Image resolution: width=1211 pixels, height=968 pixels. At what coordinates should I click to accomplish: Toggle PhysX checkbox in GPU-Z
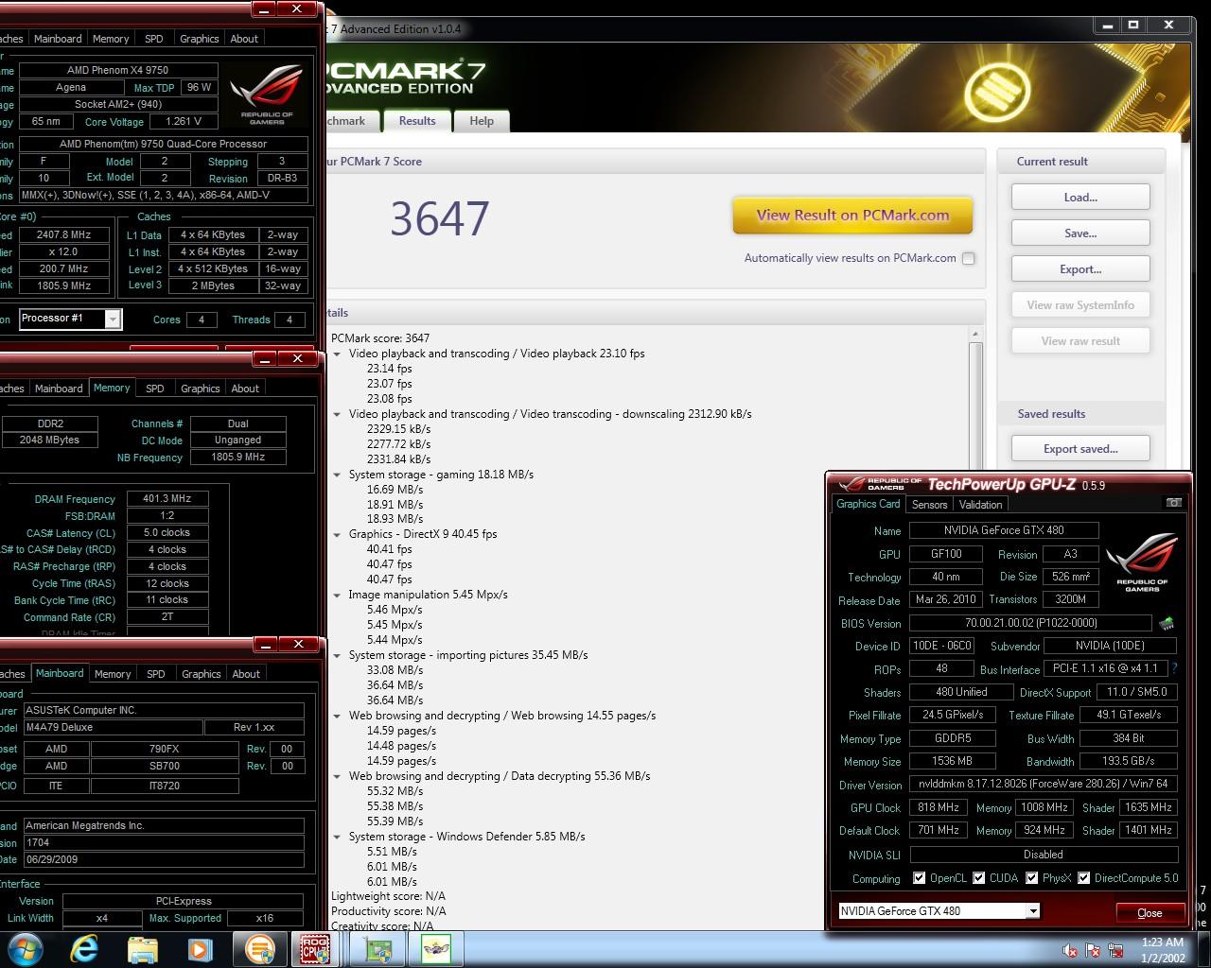click(x=1030, y=878)
